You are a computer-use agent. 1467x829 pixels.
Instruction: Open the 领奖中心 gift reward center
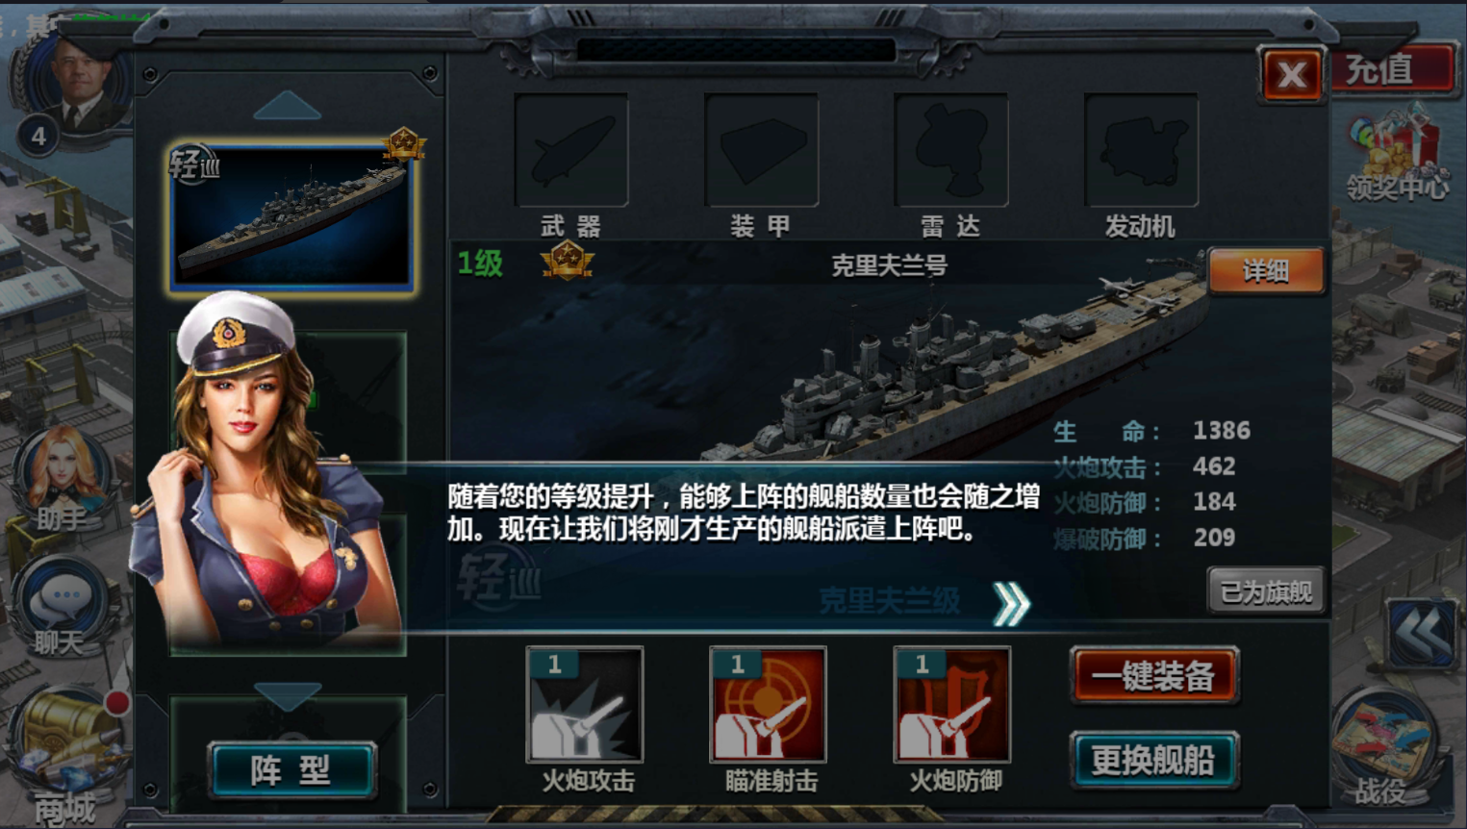tap(1397, 154)
